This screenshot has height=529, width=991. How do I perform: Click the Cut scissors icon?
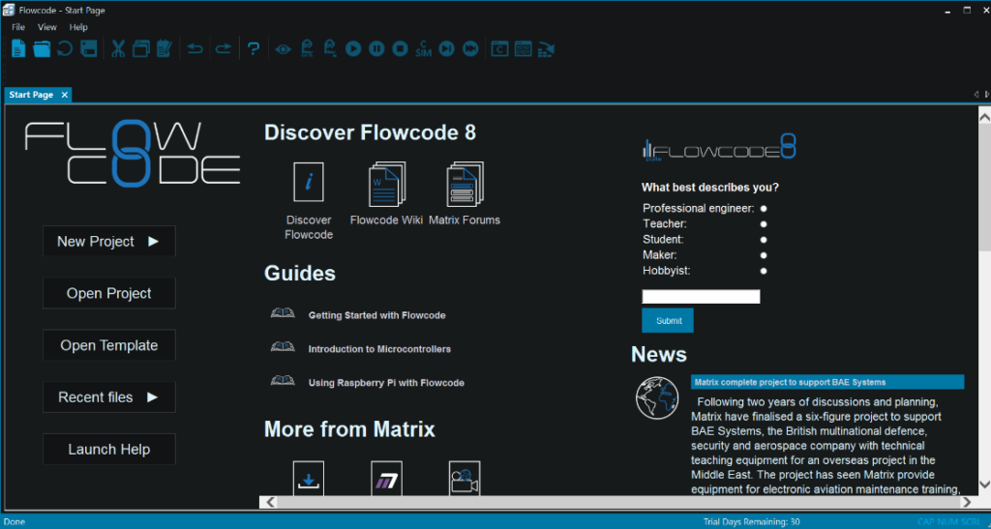point(118,48)
